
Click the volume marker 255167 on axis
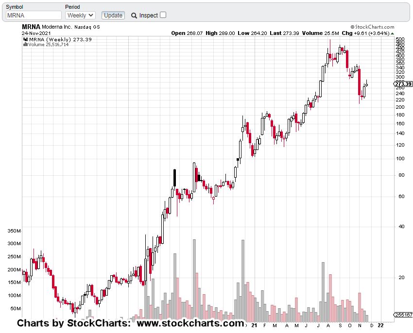pos(403,315)
